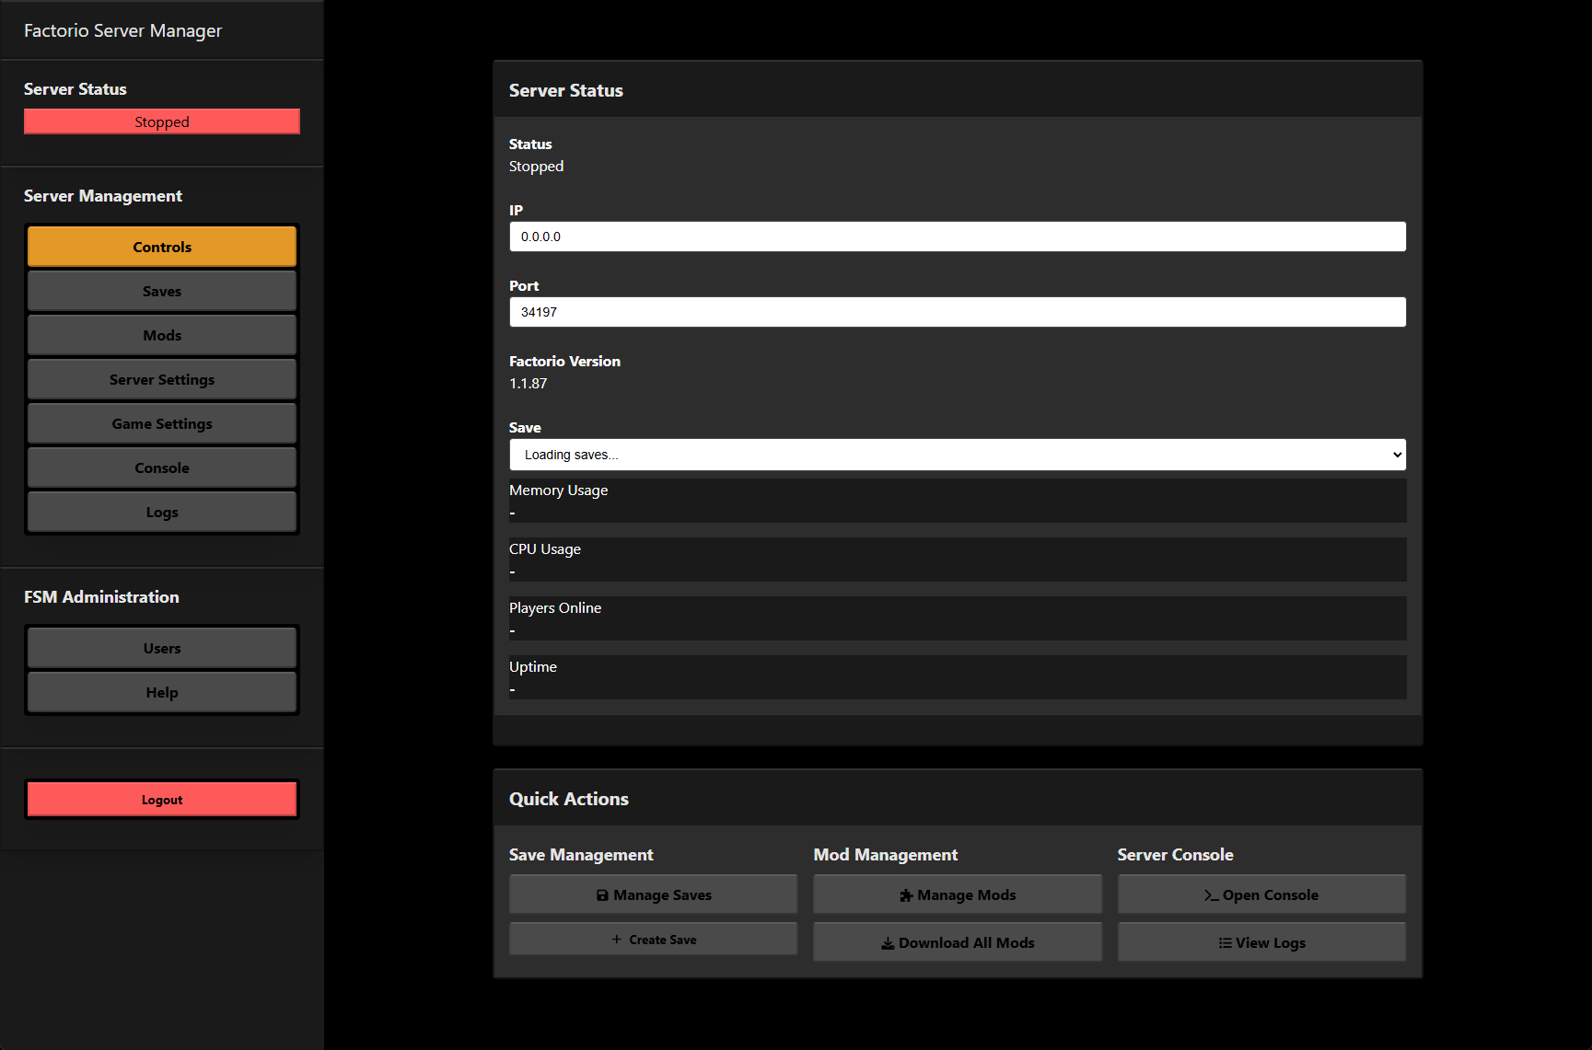Open Game Settings in sidebar

162,423
